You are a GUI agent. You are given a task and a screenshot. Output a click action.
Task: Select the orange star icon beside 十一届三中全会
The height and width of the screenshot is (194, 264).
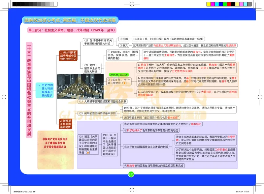tap(124, 83)
